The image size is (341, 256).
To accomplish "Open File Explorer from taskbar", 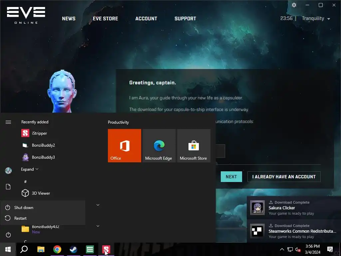I will (41, 249).
